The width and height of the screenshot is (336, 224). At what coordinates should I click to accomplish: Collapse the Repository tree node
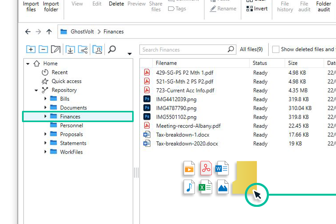[x=36, y=90]
